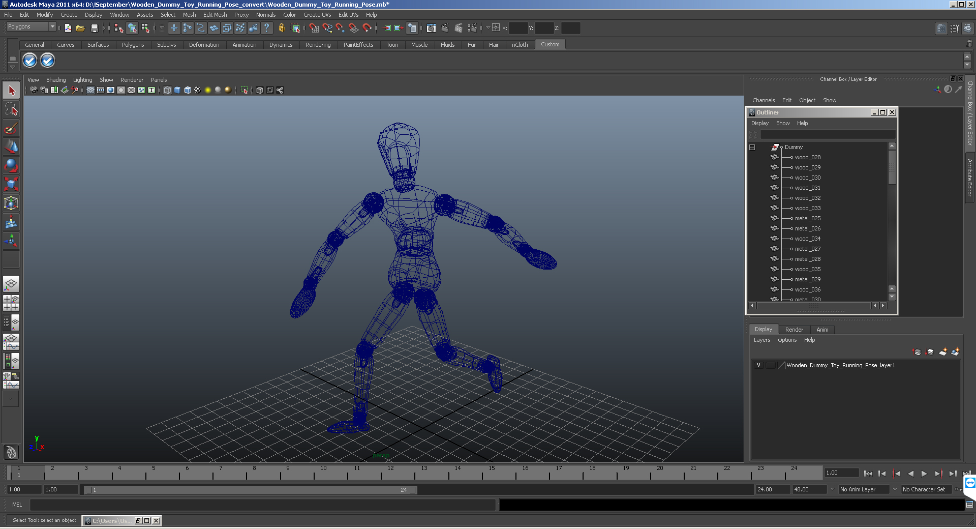Click the Save Scene disk icon

pyautogui.click(x=94, y=28)
